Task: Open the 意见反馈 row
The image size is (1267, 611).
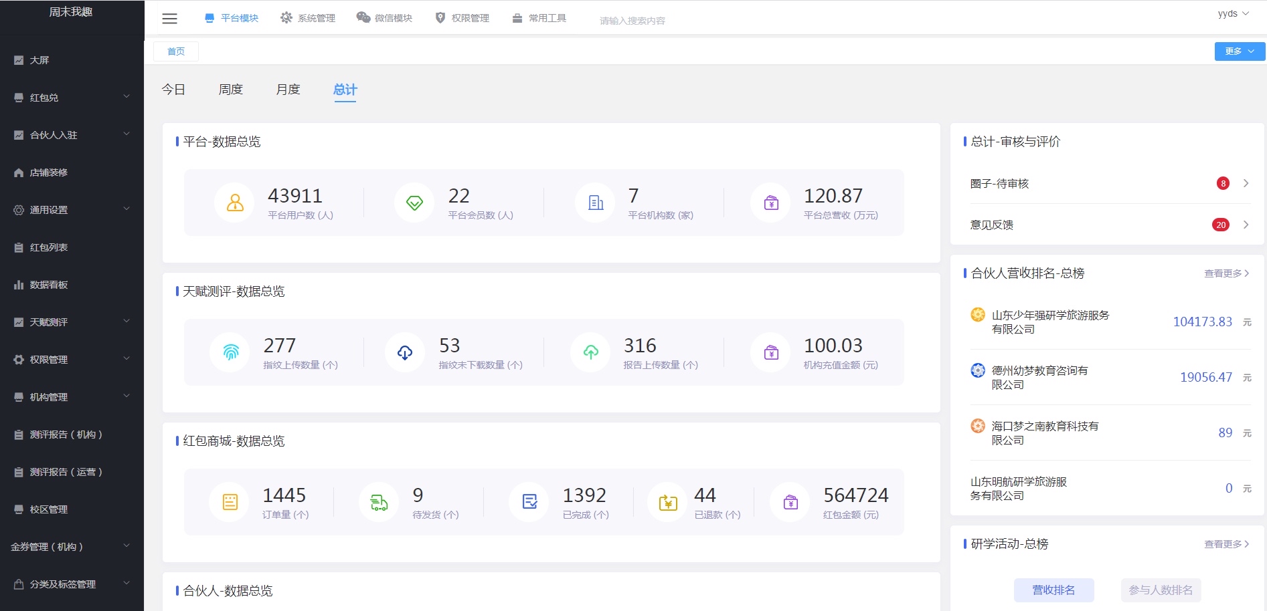Action: (1110, 225)
